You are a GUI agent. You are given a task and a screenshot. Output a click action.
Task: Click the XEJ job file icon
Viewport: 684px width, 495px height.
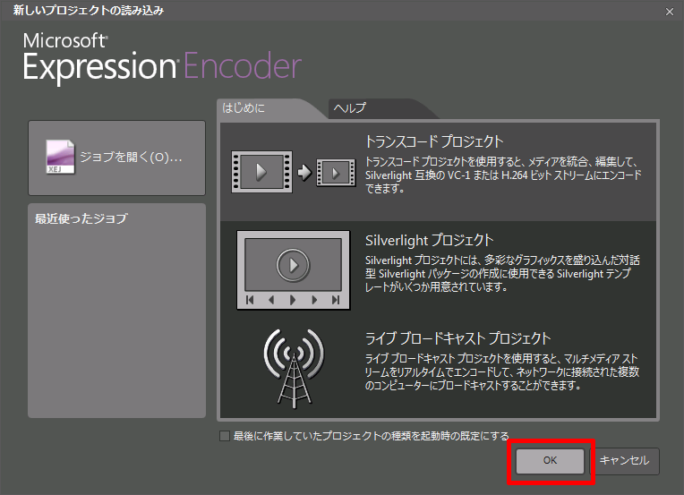(60, 157)
